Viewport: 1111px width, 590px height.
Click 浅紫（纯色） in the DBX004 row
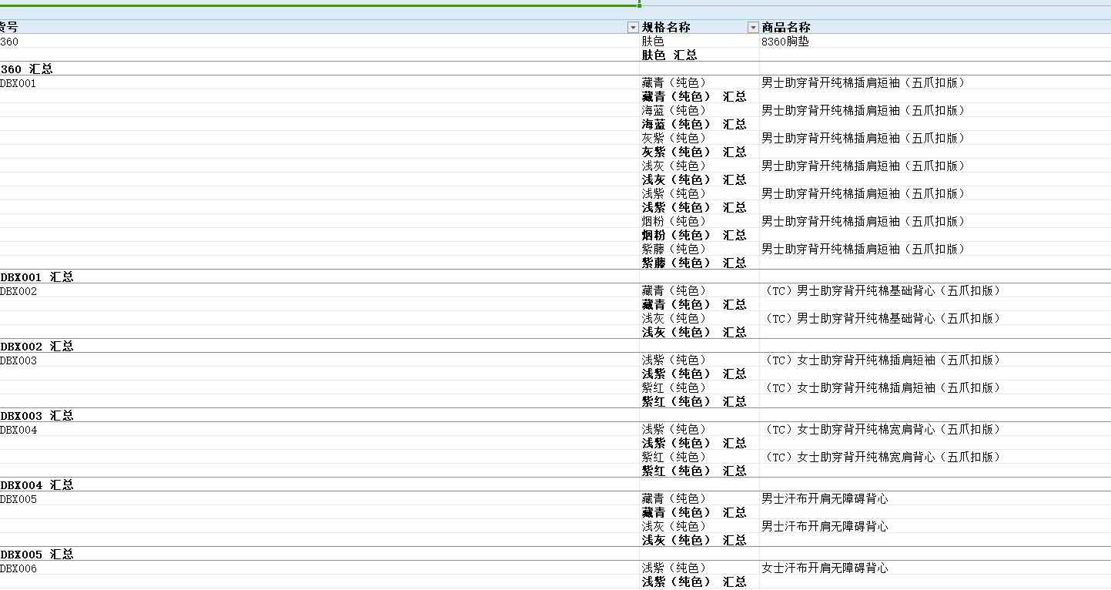(x=674, y=430)
